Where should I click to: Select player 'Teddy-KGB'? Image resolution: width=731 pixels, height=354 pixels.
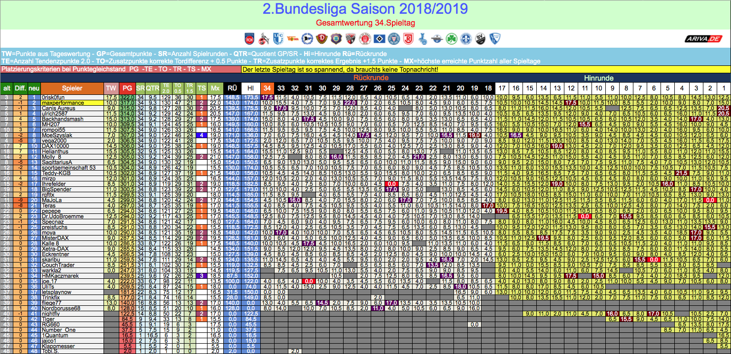71,173
